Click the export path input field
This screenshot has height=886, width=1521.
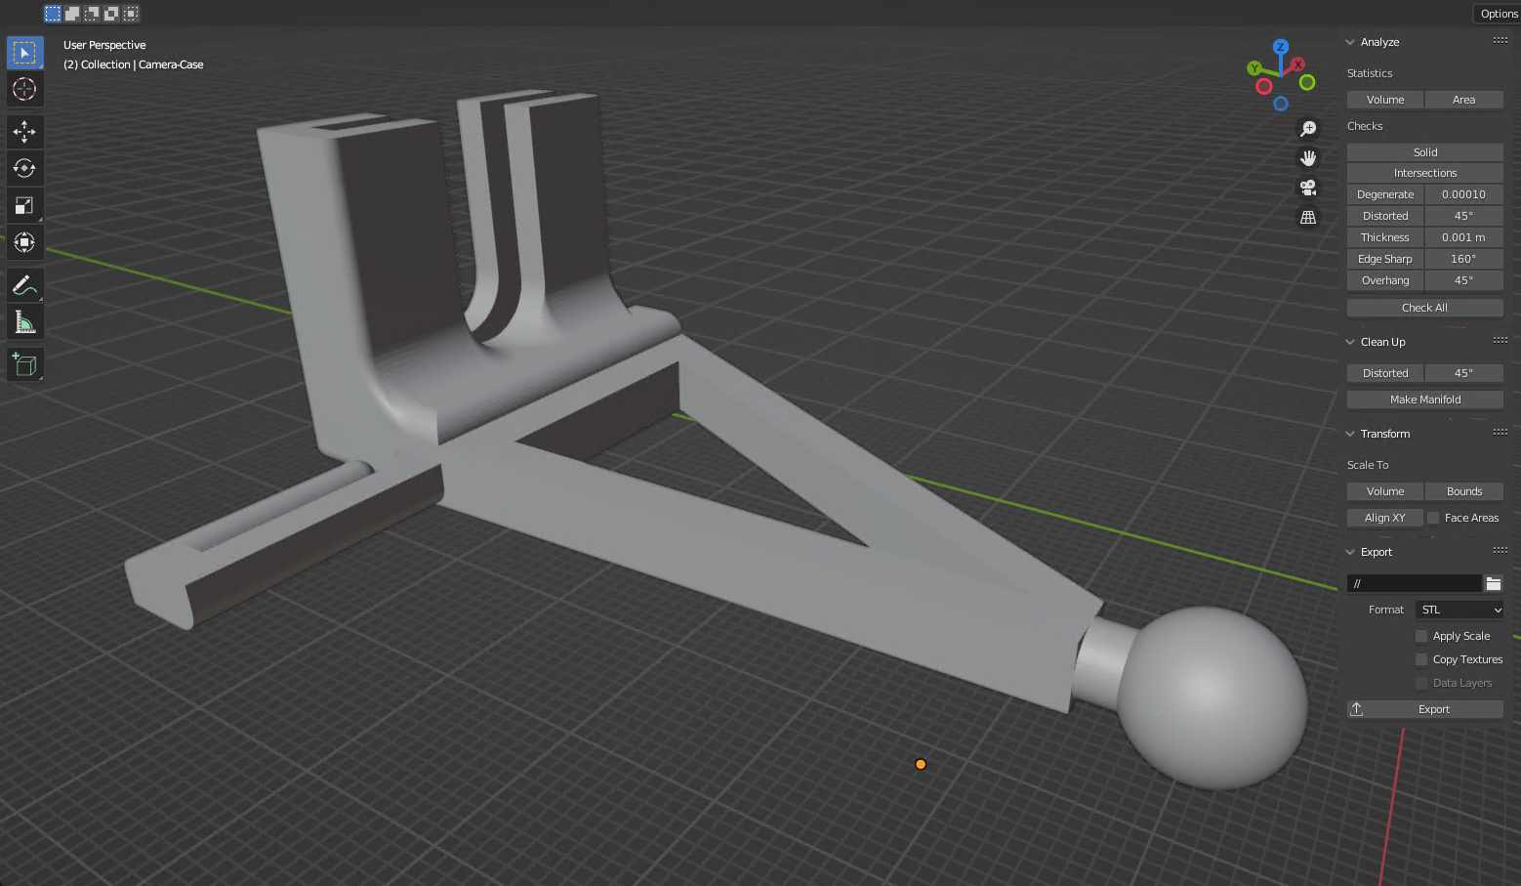pyautogui.click(x=1414, y=583)
